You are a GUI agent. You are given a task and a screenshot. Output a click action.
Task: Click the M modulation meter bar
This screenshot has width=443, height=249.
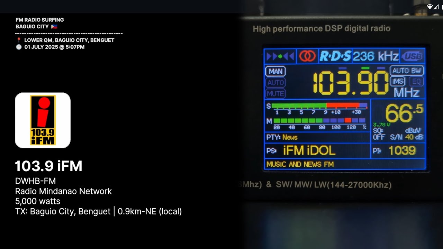pyautogui.click(x=319, y=121)
